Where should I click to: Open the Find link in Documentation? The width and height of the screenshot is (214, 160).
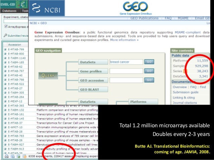tap(203, 87)
